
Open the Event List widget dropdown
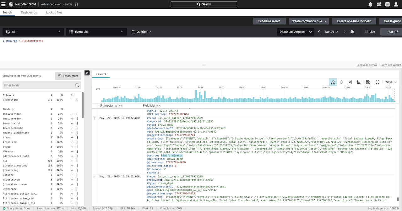coord(96,32)
